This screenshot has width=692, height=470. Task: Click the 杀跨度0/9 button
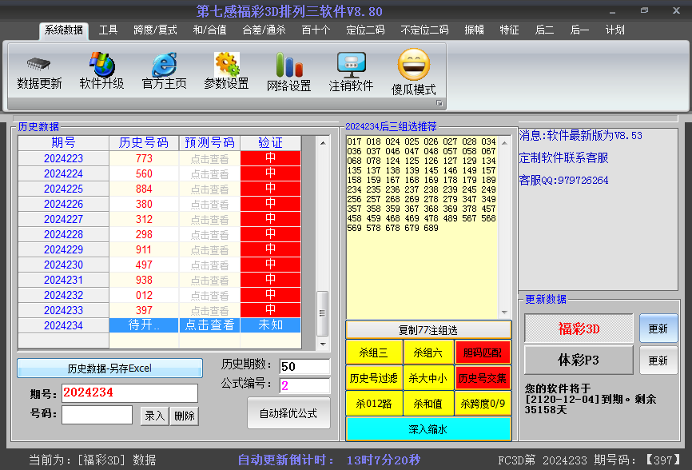point(483,404)
